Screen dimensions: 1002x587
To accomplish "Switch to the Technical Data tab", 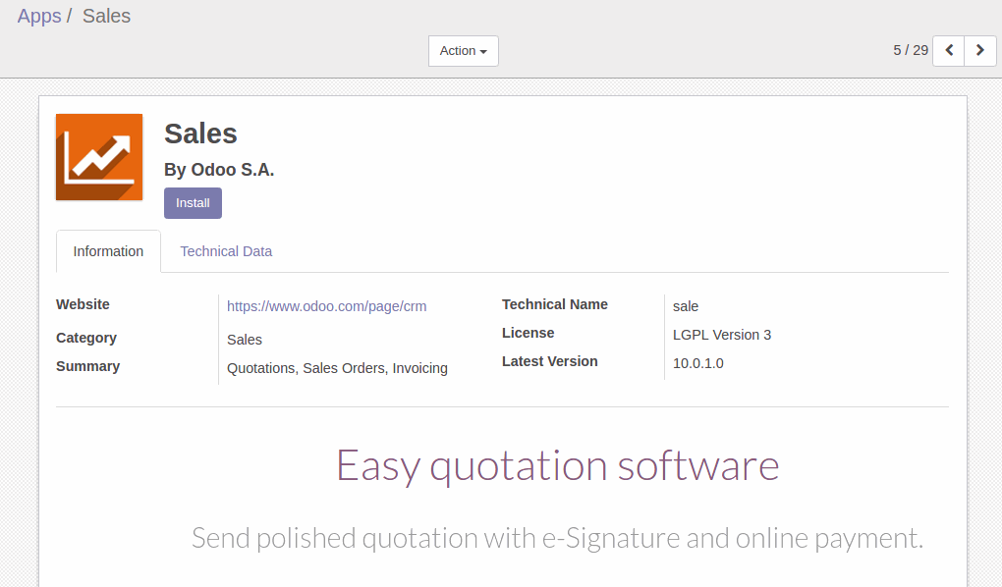I will coord(226,251).
